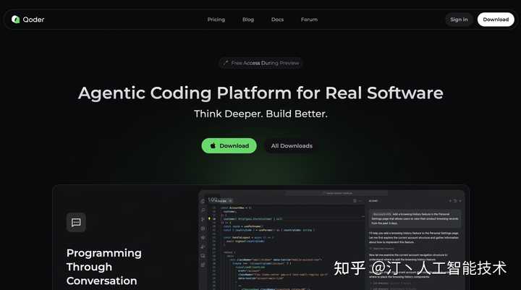Open the Pricing page from navigation
The width and height of the screenshot is (521, 290).
click(x=216, y=20)
